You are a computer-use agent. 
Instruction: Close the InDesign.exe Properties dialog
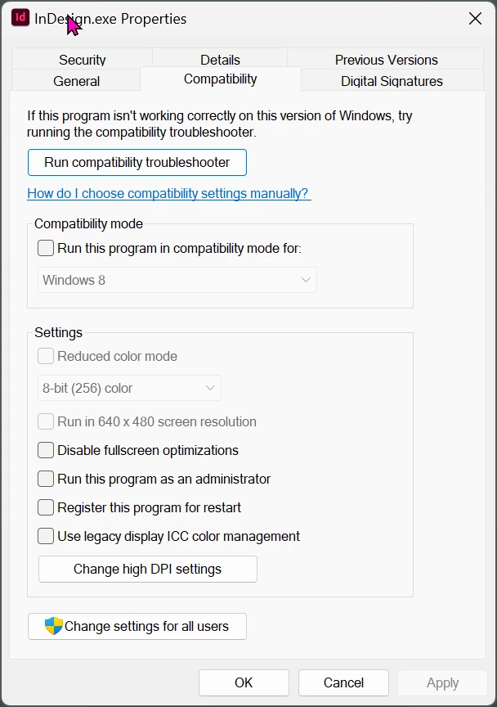click(476, 19)
